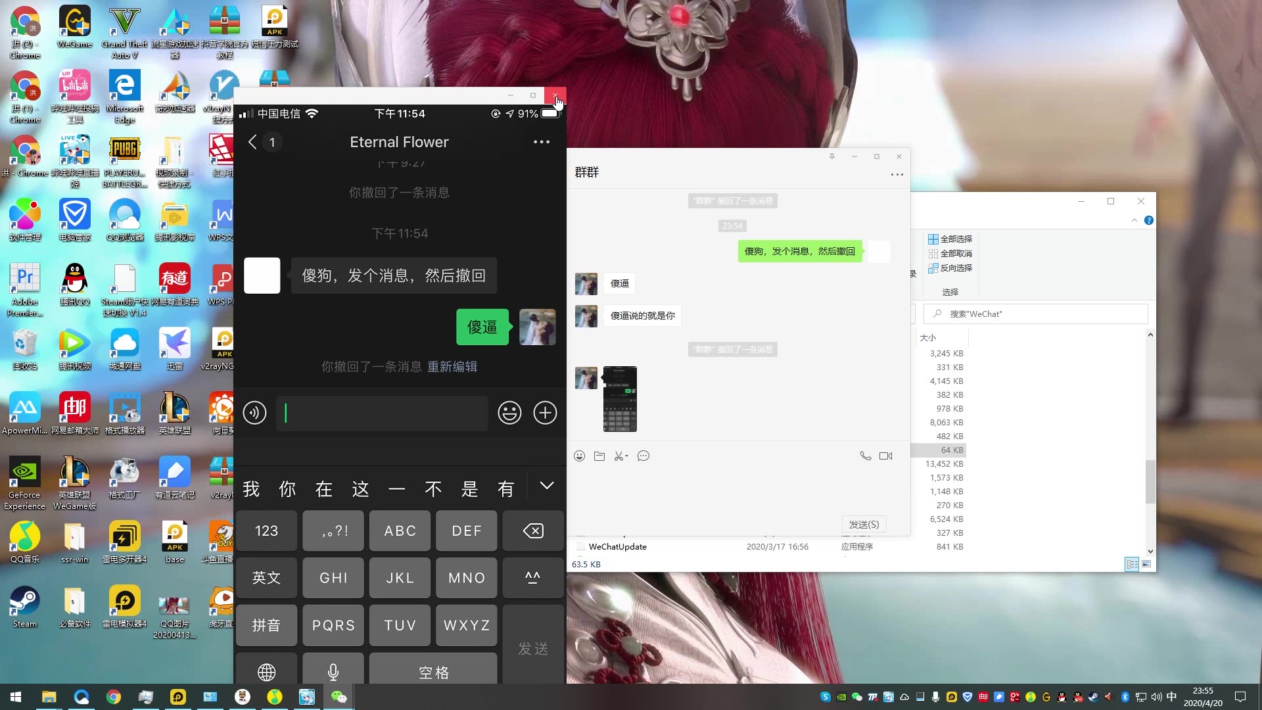The image size is (1262, 710).
Task: Open three-dot menu in Eternal Flower chat
Action: [542, 142]
